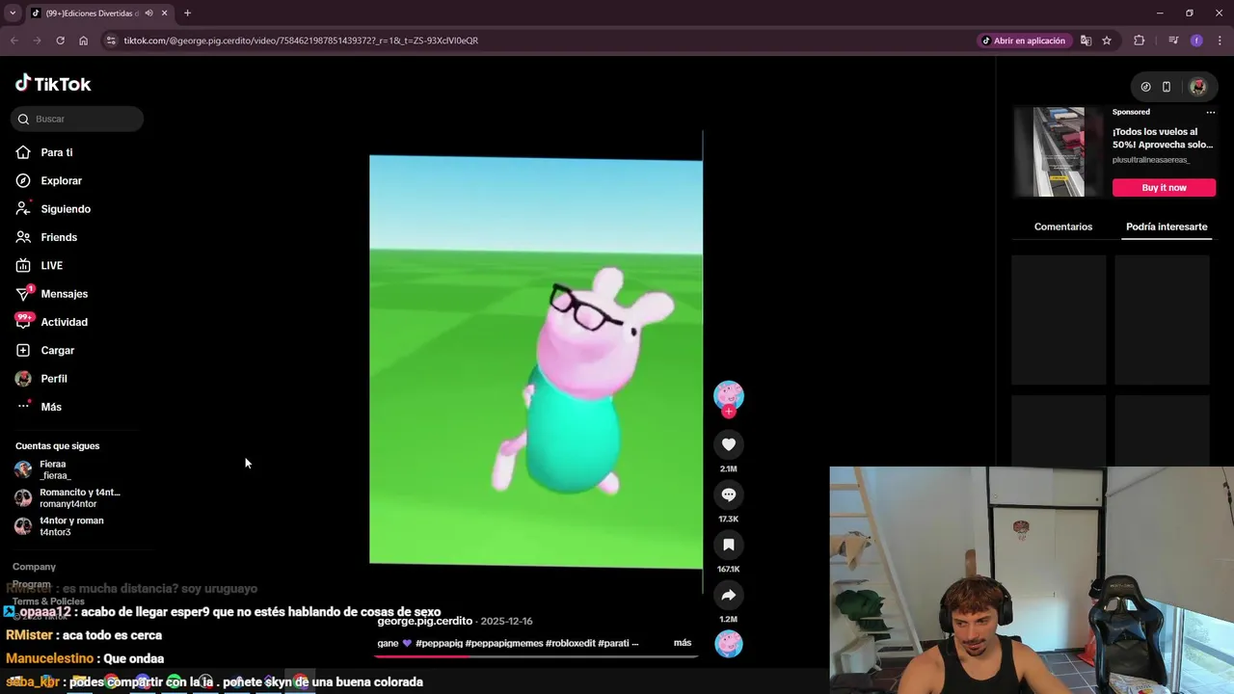Open the TikTok profile avatar menu
Image resolution: width=1234 pixels, height=694 pixels.
pyautogui.click(x=1198, y=87)
